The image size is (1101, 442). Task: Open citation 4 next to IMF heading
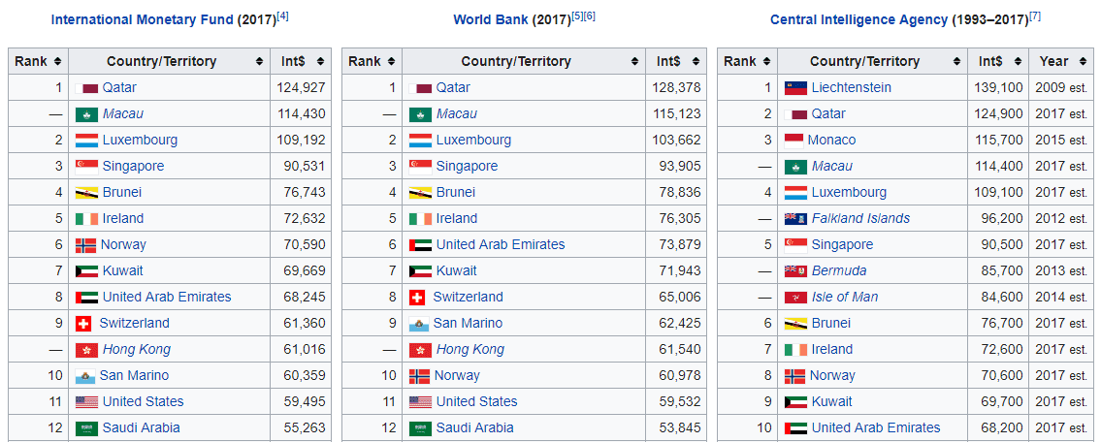[283, 16]
